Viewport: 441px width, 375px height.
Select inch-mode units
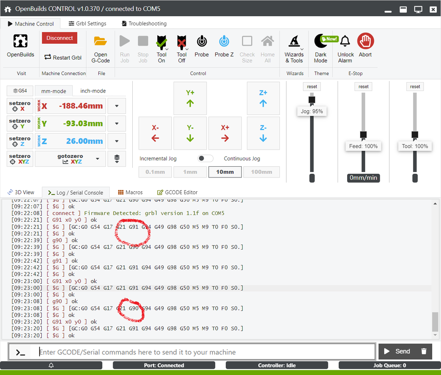click(x=93, y=91)
